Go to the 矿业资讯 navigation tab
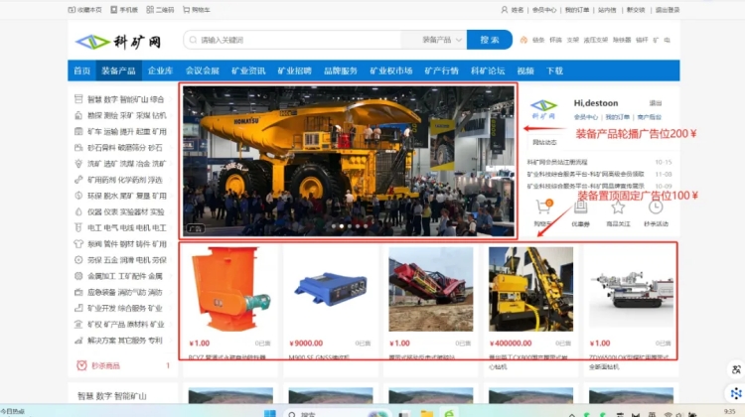Image resolution: width=745 pixels, height=417 pixels. click(x=248, y=71)
